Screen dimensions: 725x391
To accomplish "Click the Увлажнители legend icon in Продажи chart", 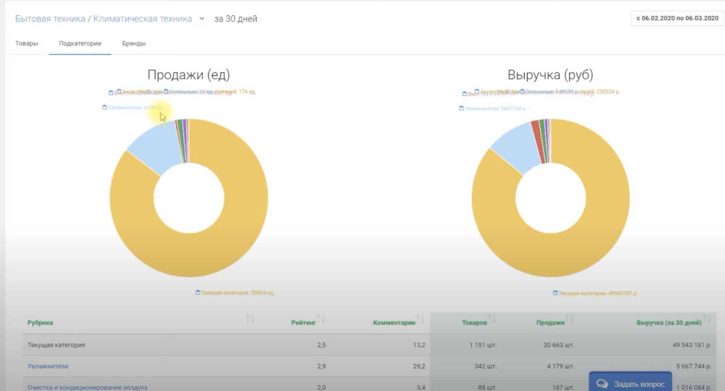I will [104, 107].
